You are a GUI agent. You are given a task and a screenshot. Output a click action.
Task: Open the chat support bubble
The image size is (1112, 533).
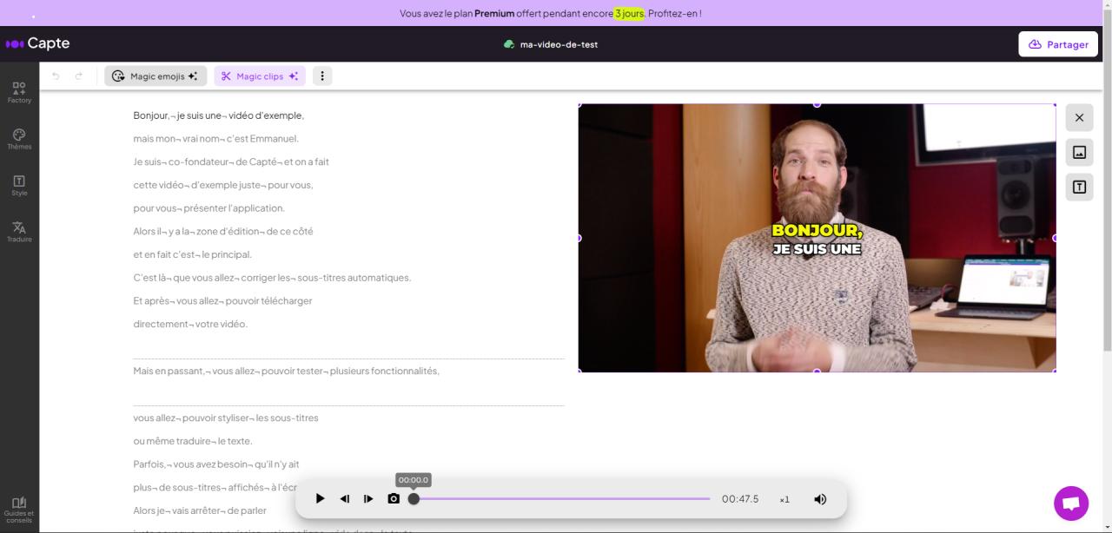[1071, 503]
